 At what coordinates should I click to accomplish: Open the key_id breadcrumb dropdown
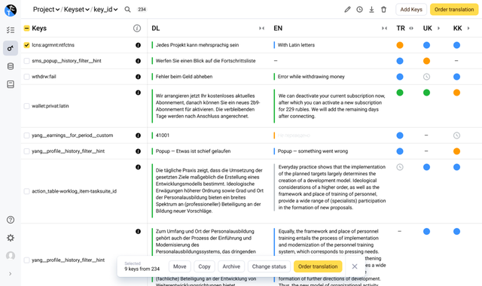(x=105, y=10)
